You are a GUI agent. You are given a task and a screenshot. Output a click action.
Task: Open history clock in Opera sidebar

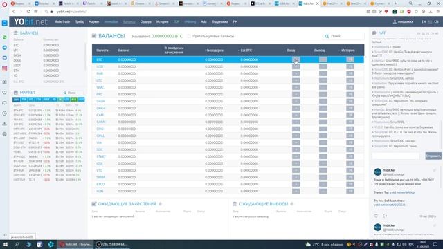pyautogui.click(x=5, y=113)
